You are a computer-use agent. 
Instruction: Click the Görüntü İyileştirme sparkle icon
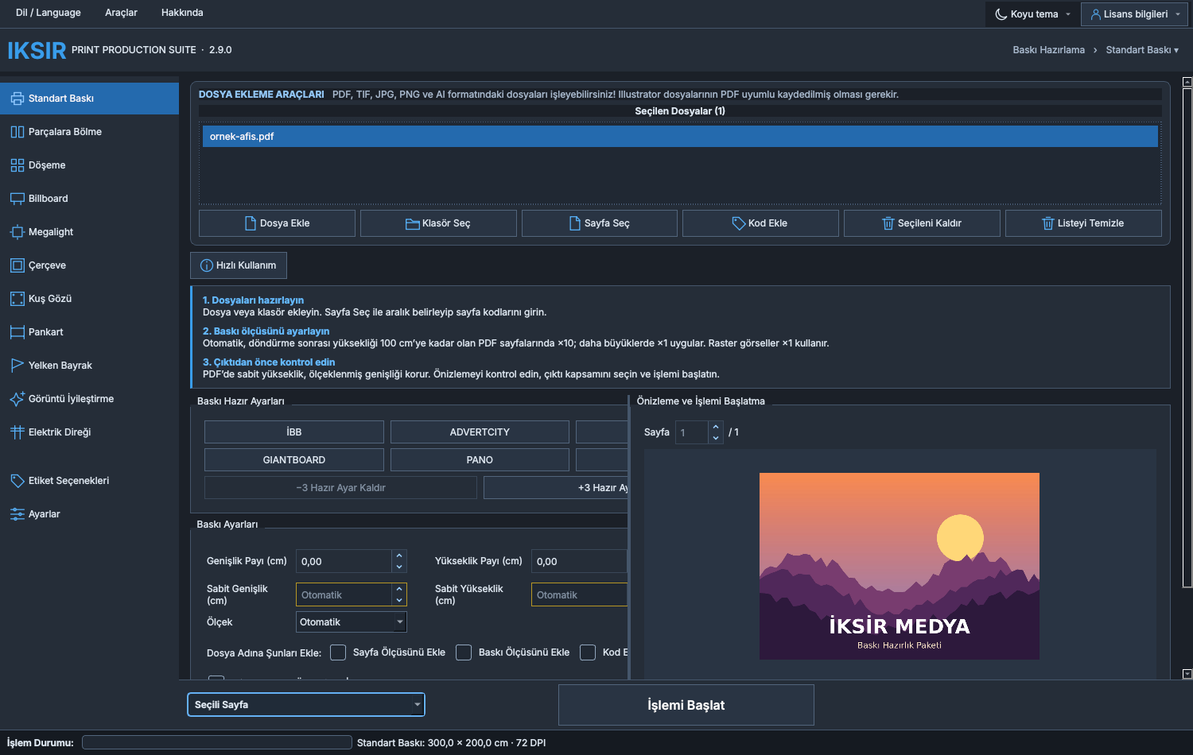(17, 399)
